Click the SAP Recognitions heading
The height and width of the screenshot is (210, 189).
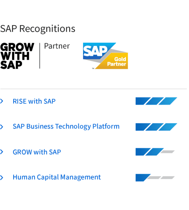[x=37, y=29]
